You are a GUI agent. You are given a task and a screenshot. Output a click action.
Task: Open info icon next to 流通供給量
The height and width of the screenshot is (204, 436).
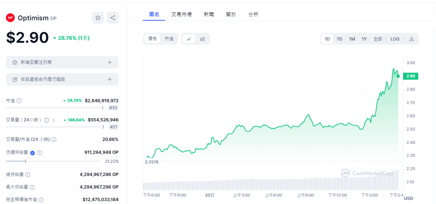(x=40, y=153)
